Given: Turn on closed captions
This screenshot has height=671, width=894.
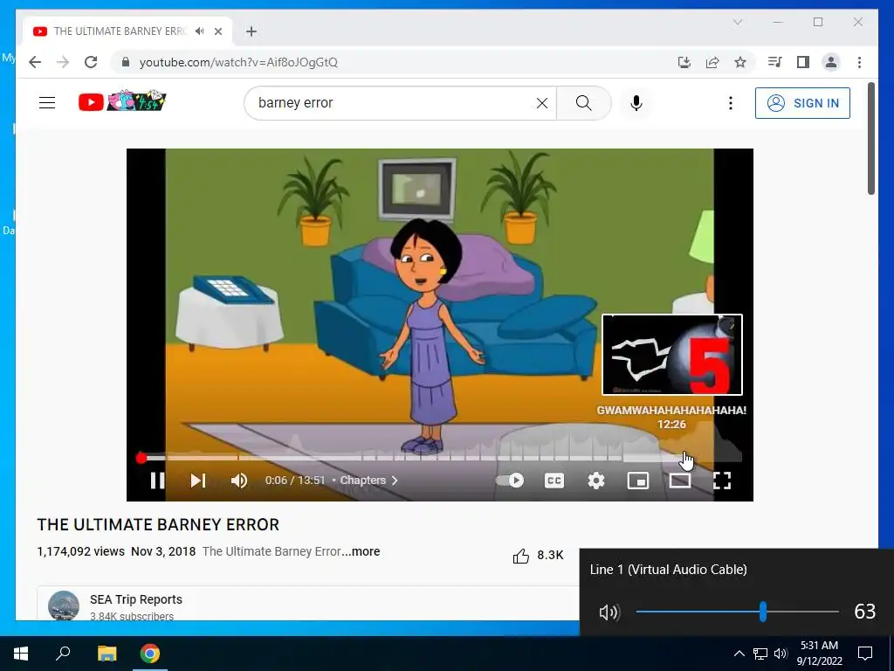Looking at the screenshot, I should tap(554, 481).
